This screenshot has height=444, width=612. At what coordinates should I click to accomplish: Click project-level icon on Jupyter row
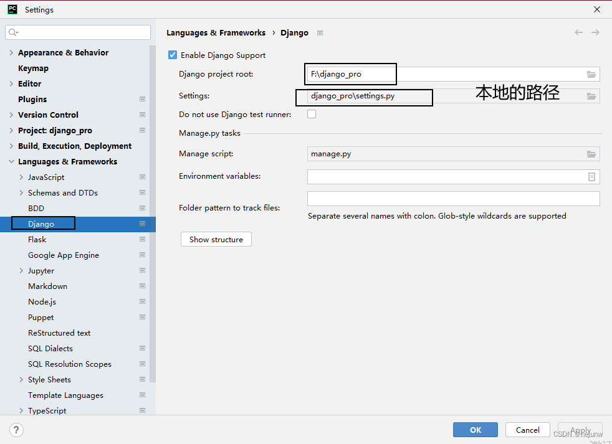coord(143,271)
